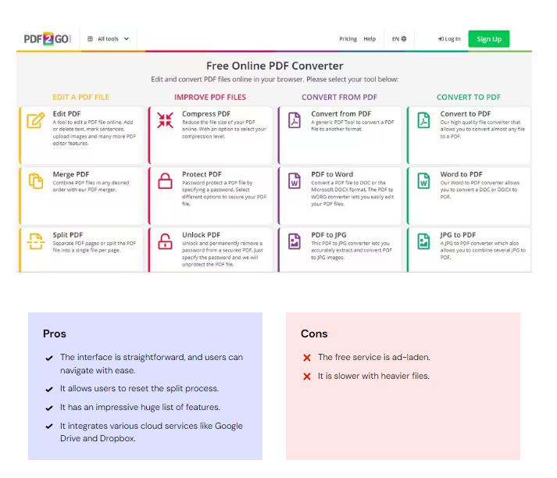Click 'It is slower with heavier files.' text

tap(373, 376)
